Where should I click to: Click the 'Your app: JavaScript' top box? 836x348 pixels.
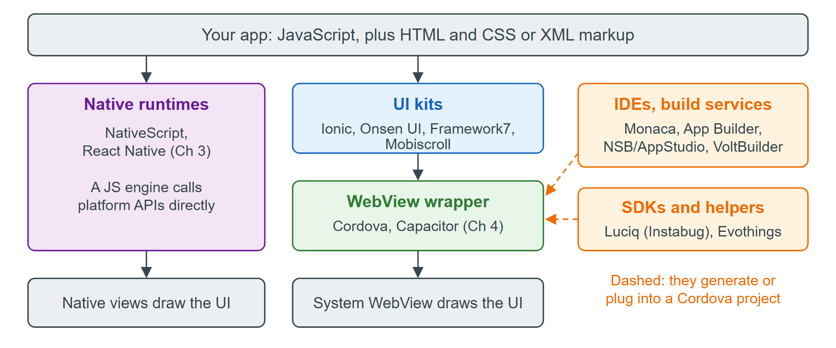(x=418, y=35)
